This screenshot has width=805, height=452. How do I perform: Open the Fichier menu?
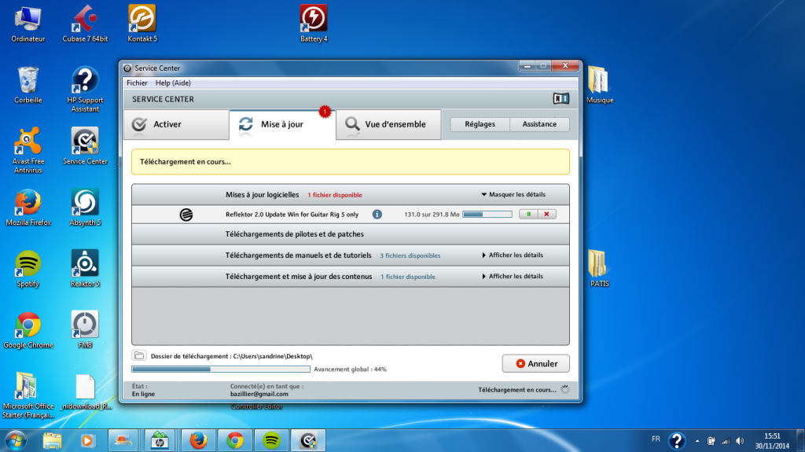[x=137, y=83]
